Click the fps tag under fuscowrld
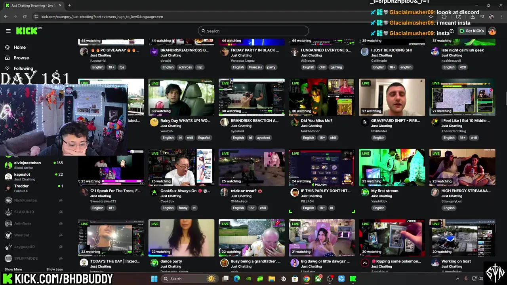 (122, 67)
